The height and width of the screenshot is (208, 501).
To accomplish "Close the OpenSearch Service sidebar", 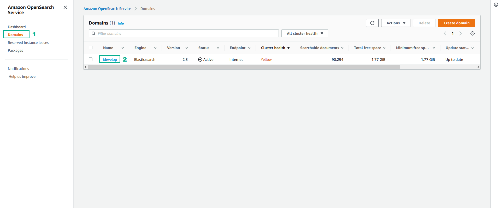I will [65, 7].
